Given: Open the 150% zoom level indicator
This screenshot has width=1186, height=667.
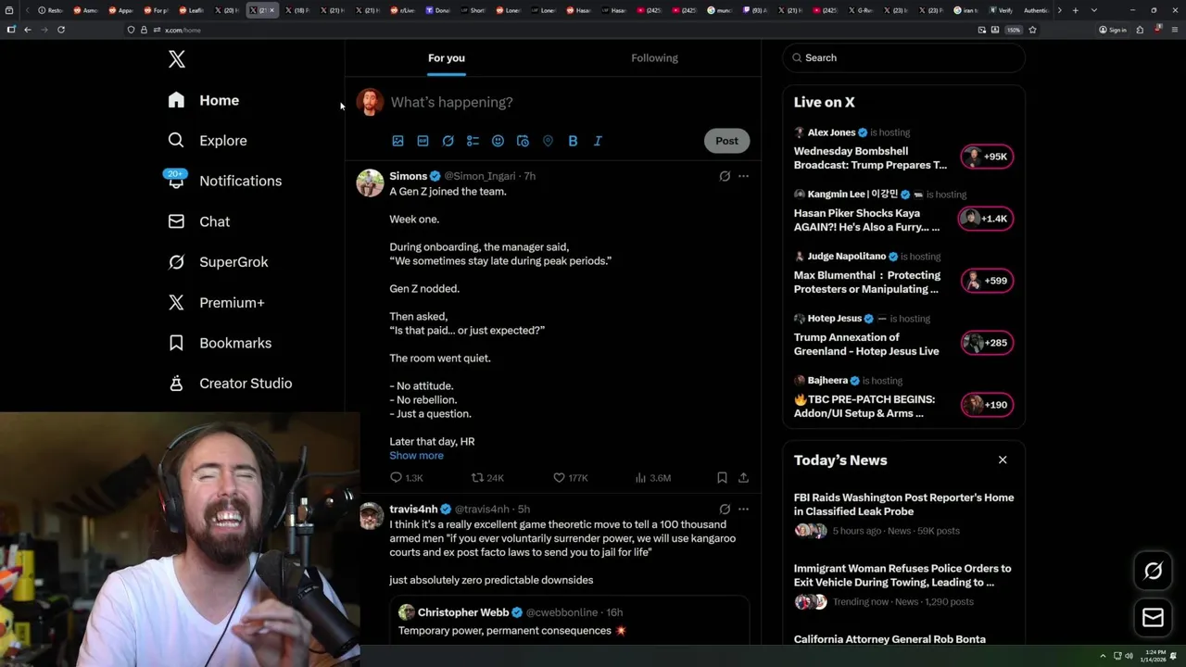Looking at the screenshot, I should (x=1014, y=30).
